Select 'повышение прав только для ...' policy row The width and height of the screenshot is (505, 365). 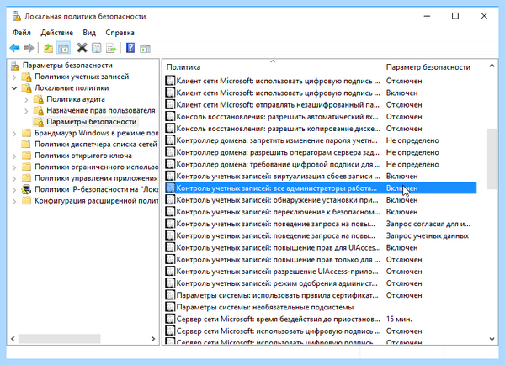[x=321, y=259]
